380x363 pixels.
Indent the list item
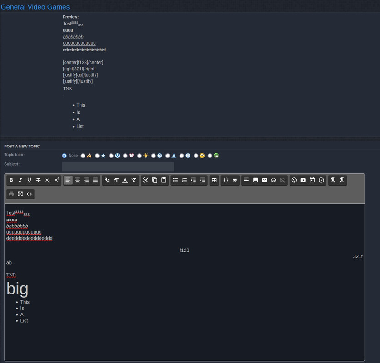point(193,180)
